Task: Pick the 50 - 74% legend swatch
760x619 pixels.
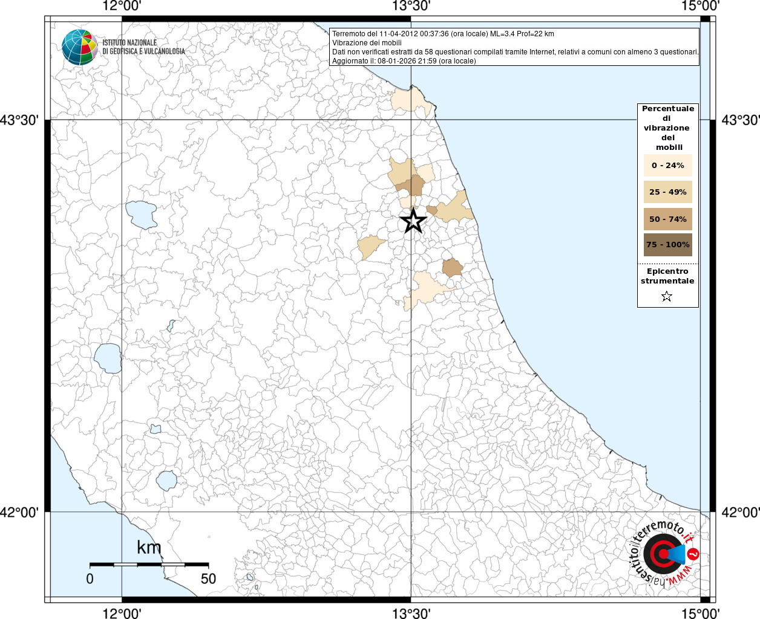Action: (x=667, y=219)
